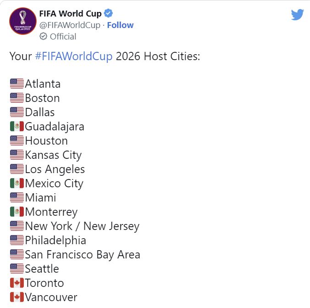This screenshot has height=308, width=310.
Task: Click the US flag beside Atlanta
Action: pos(17,84)
